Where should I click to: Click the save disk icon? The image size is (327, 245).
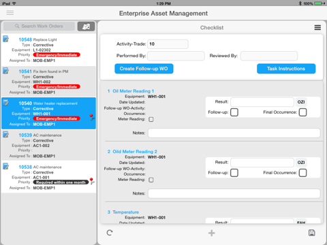tap(312, 233)
